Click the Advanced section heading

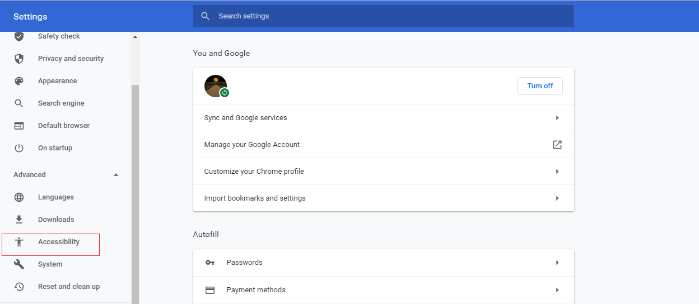30,175
